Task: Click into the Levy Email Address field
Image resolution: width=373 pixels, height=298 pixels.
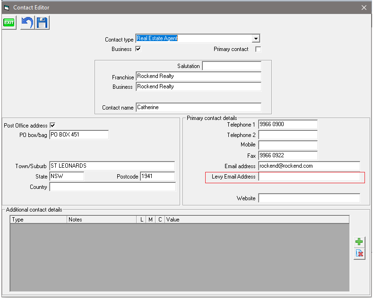Action: pyautogui.click(x=309, y=177)
